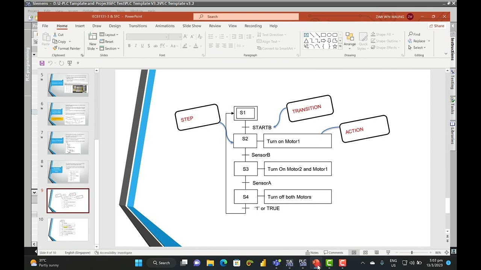Screen dimensions: 481x270
Task: Select the Text Box shape
Action: (x=306, y=35)
